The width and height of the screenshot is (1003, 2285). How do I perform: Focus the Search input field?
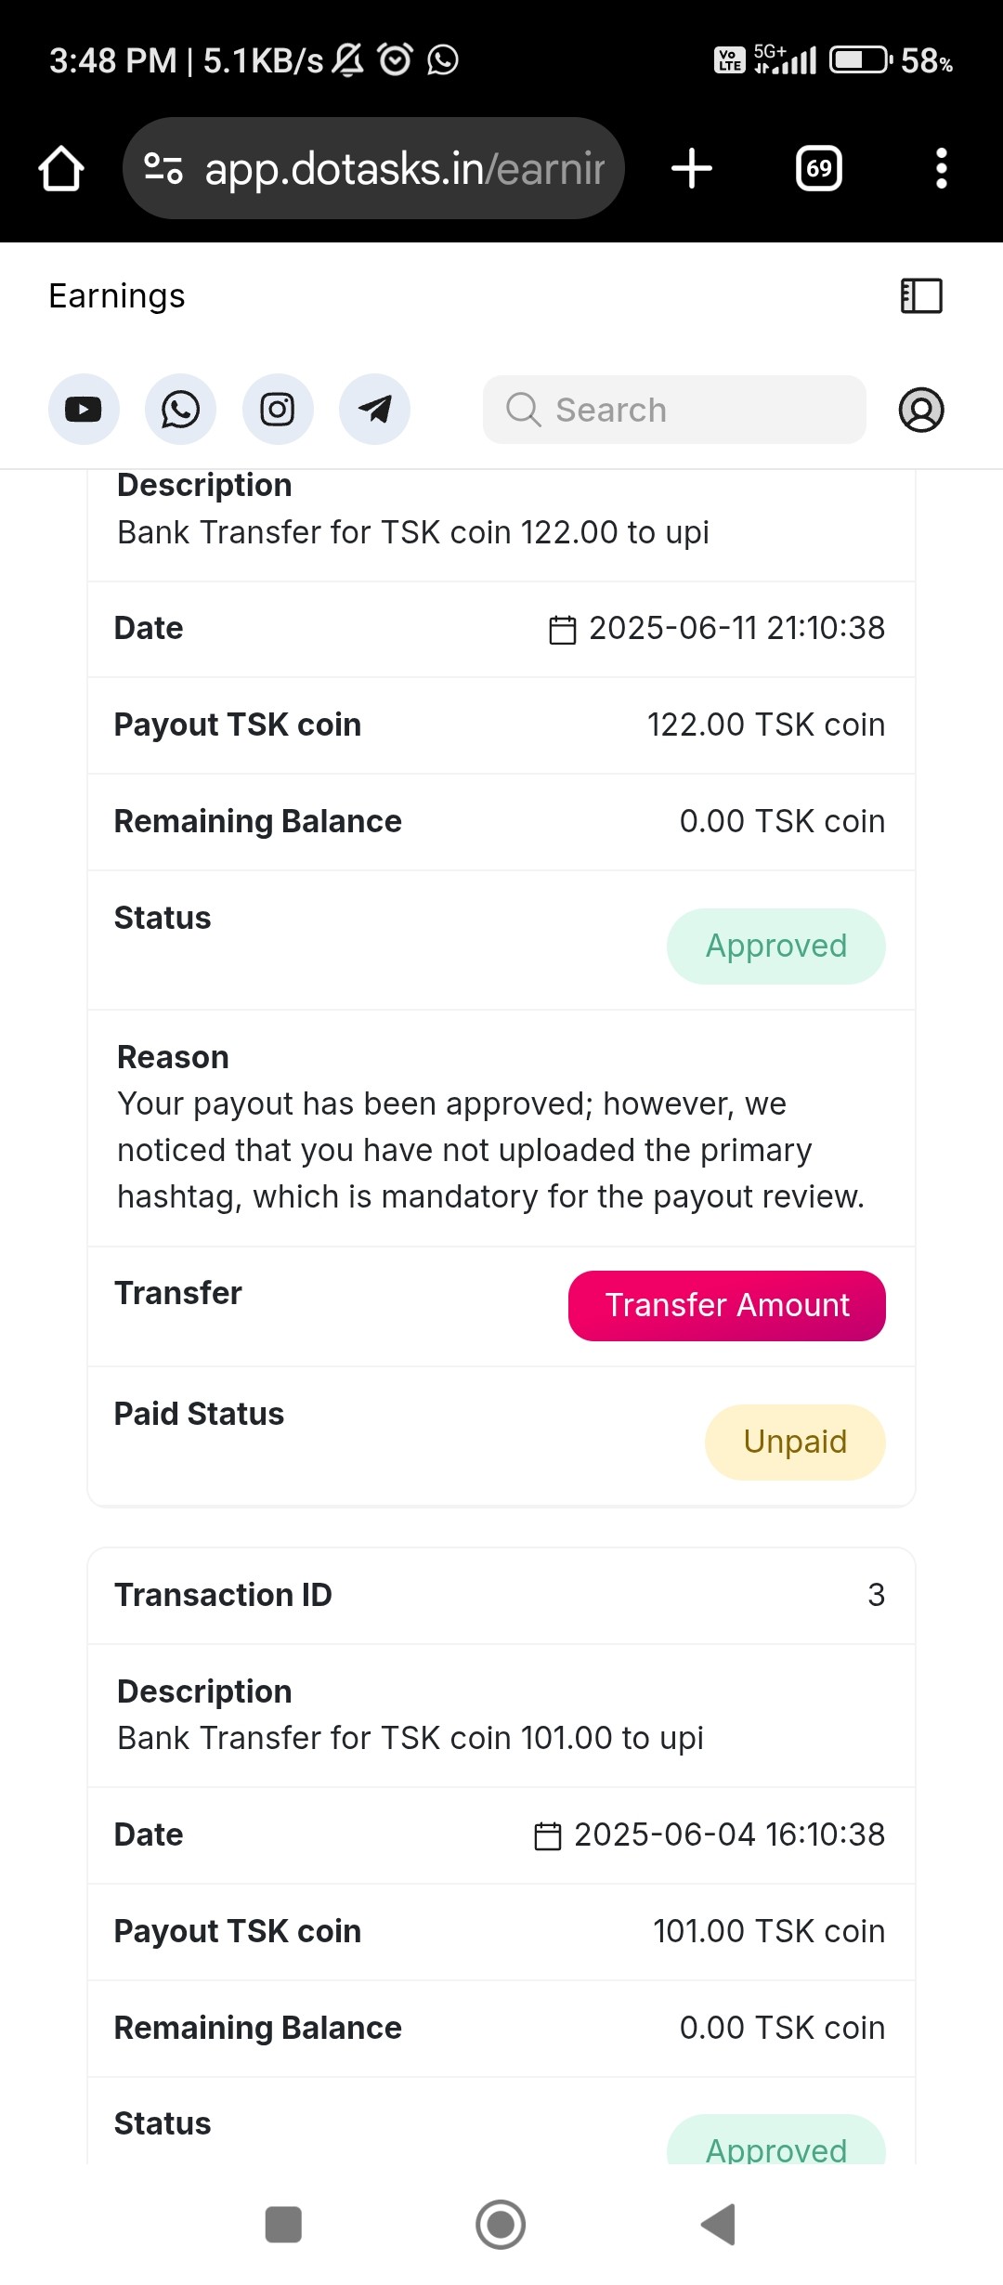[x=674, y=410]
